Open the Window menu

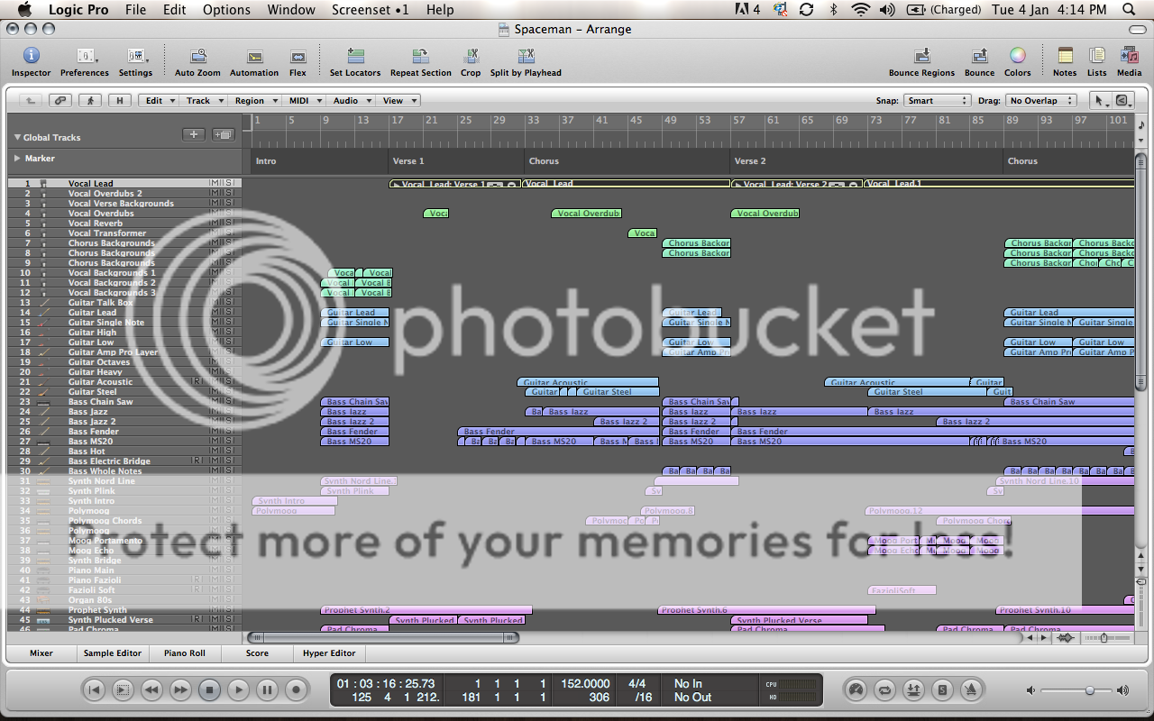coord(291,10)
